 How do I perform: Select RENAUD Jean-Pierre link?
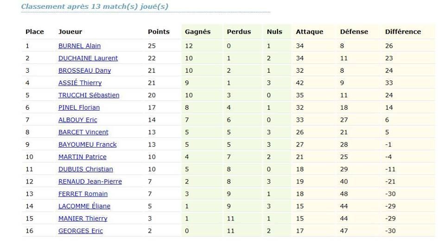pos(90,181)
